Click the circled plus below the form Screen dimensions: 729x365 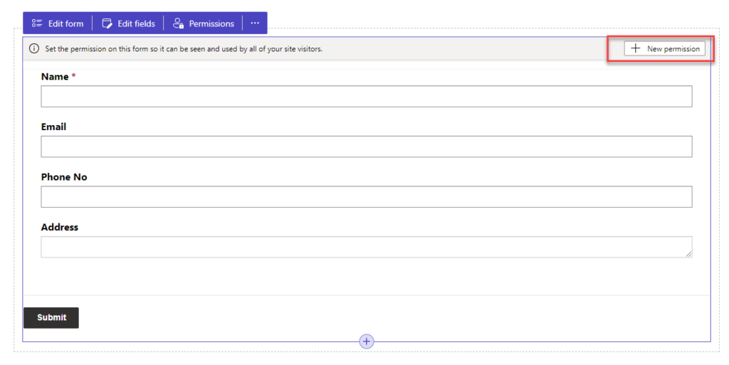(x=367, y=342)
